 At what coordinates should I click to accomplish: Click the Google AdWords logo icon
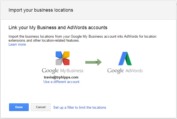coord(125,58)
